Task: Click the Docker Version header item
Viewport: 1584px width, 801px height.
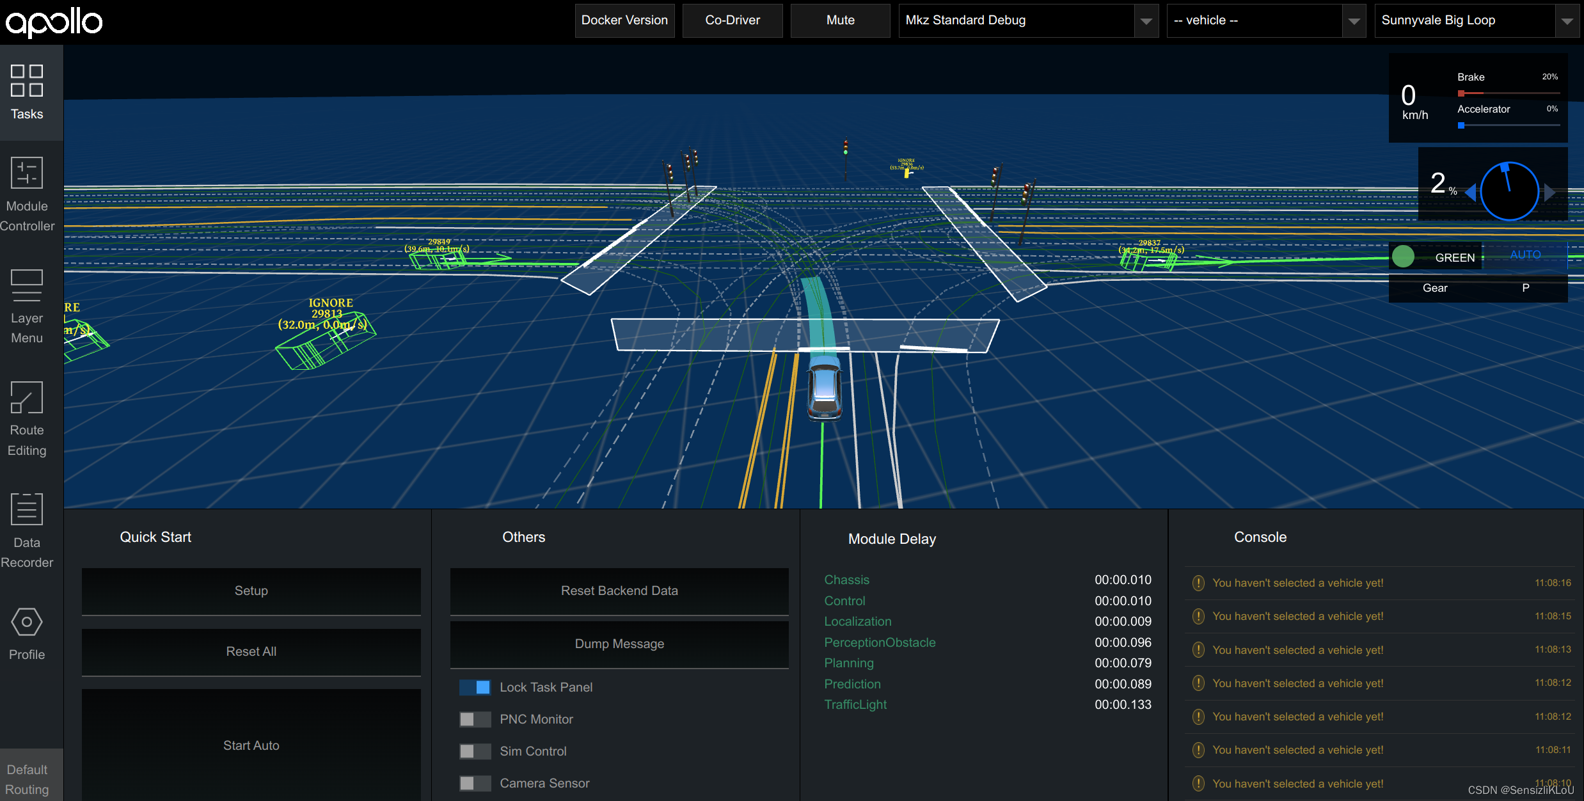Action: pos(624,20)
